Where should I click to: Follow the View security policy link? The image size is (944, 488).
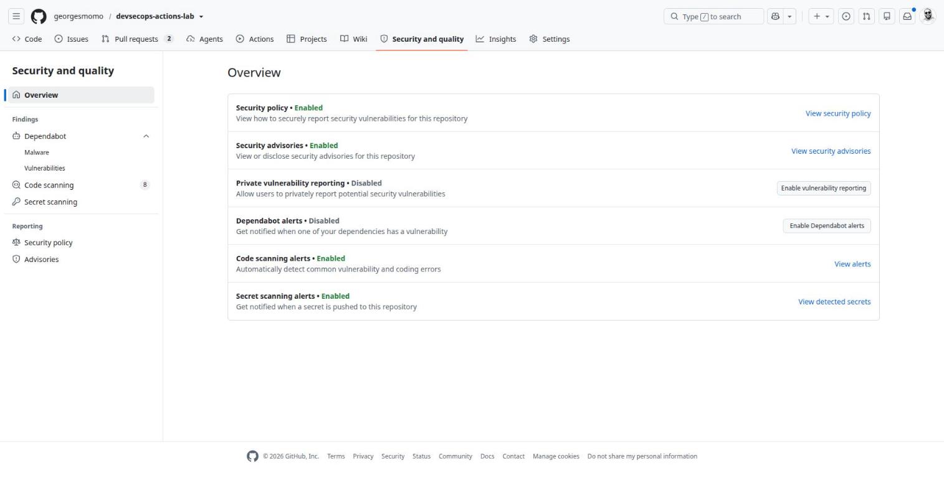point(838,113)
